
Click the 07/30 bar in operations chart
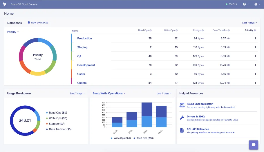[117, 122]
